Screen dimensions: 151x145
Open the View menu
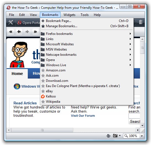point(33,15)
